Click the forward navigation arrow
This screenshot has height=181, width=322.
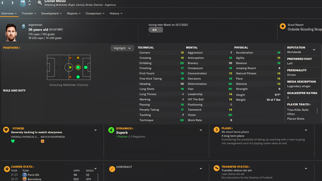(x=12, y=3)
